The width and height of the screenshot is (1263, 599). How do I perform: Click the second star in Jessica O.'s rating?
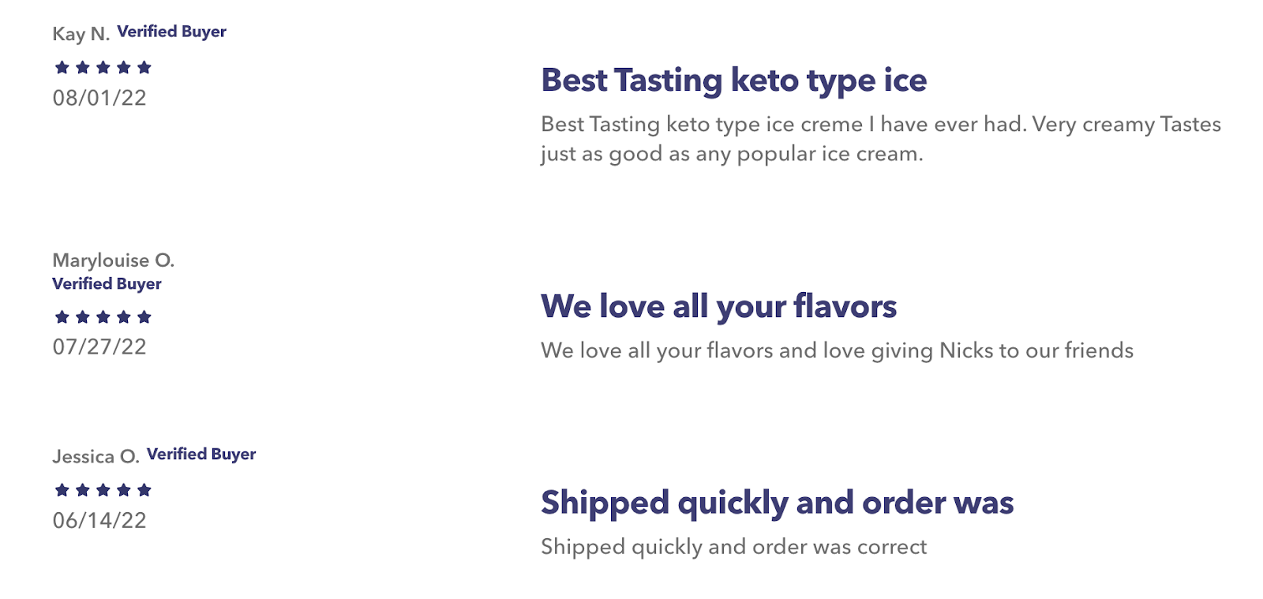click(x=82, y=490)
